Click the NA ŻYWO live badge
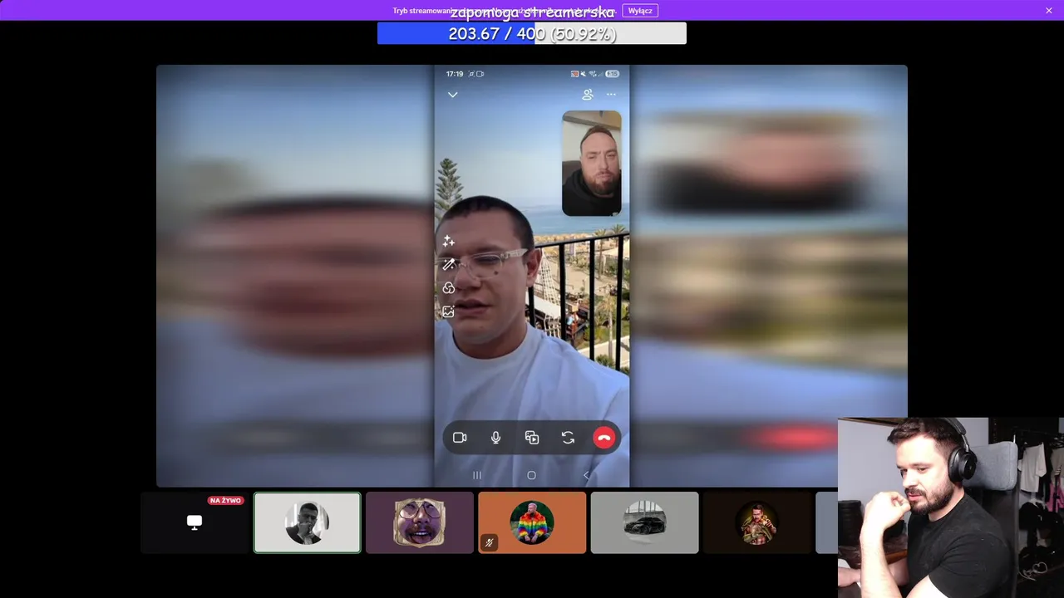Screen dimensions: 1064x598 coord(226,501)
